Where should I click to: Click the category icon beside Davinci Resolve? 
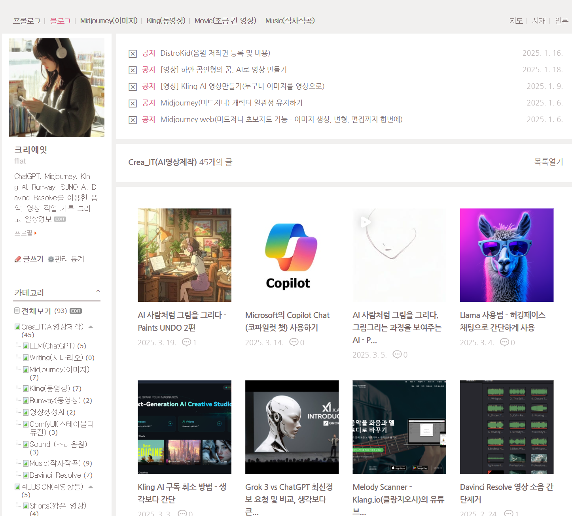[26, 475]
